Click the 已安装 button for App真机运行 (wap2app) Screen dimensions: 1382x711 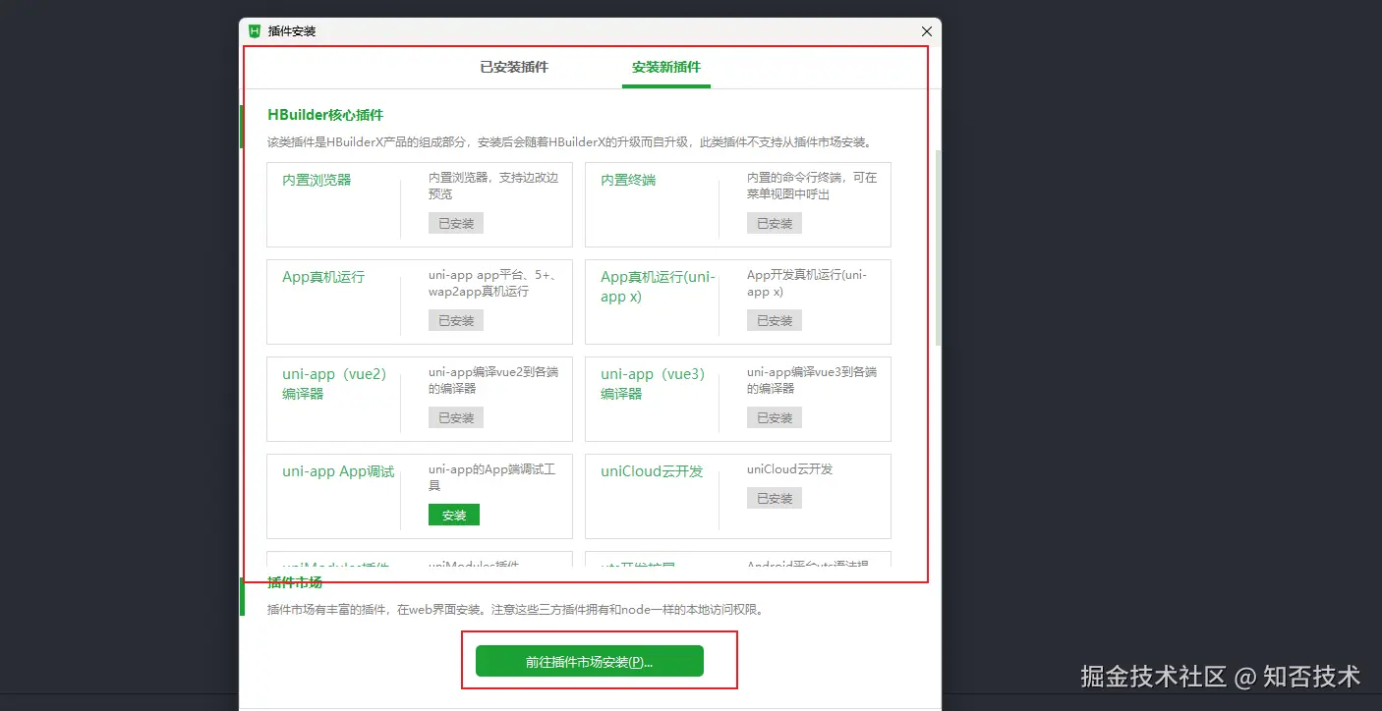pos(456,320)
